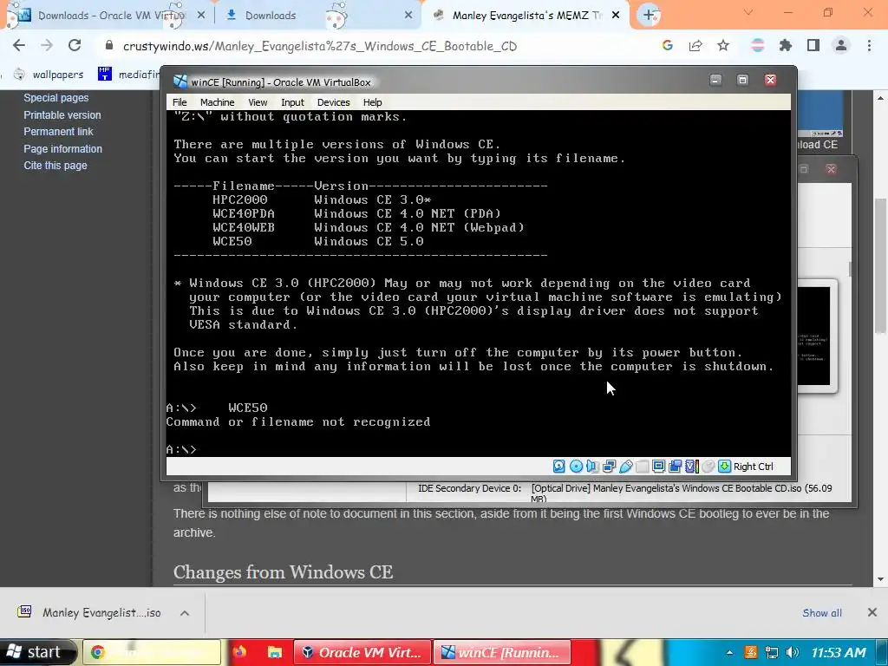888x666 pixels.
Task: Open Permanent link in sidebar
Action: 58,132
